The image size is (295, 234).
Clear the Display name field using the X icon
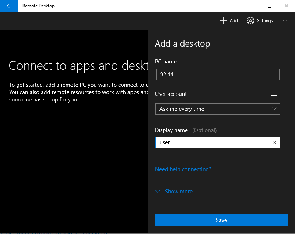(x=274, y=142)
